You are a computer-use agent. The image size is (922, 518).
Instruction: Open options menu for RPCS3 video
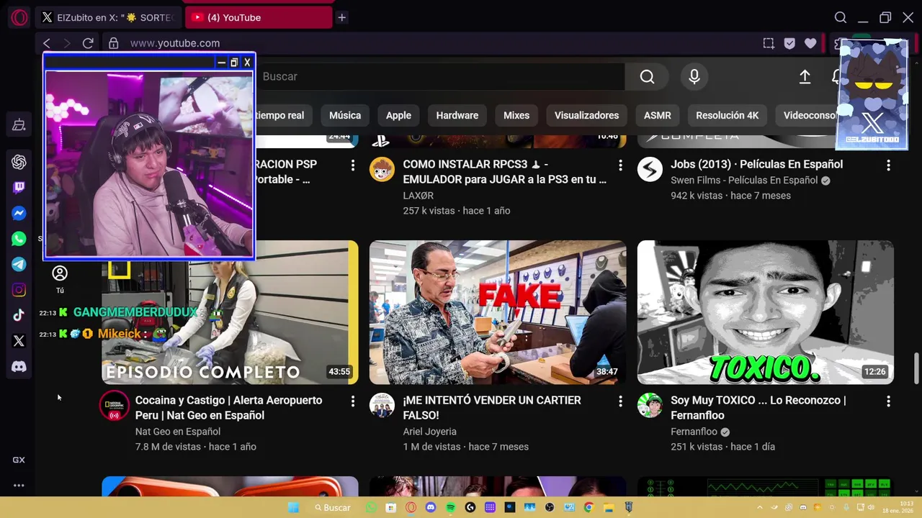pyautogui.click(x=620, y=165)
